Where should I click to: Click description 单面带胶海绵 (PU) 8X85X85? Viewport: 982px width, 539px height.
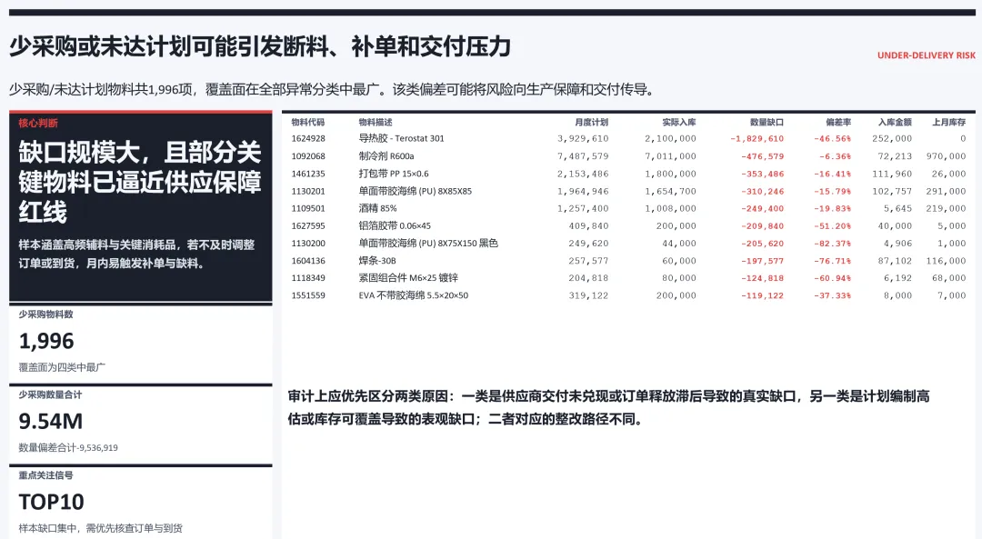[x=416, y=191]
